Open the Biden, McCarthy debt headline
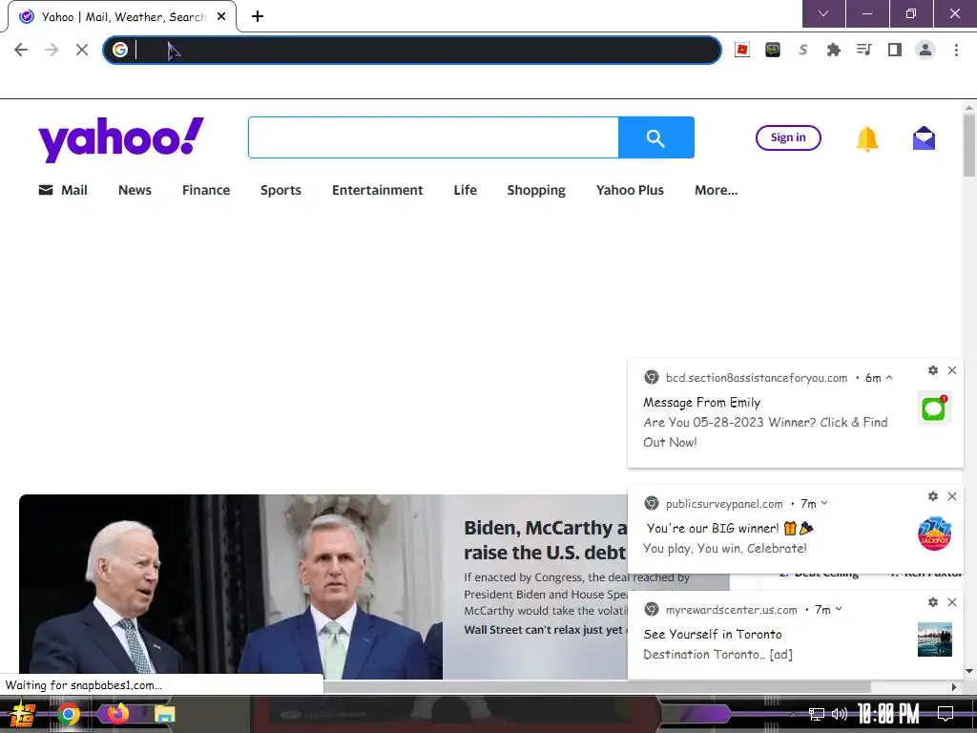 tap(545, 540)
